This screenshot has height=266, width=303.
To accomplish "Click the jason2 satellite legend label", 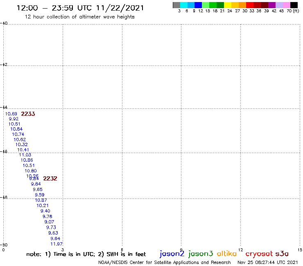I will [172, 254].
